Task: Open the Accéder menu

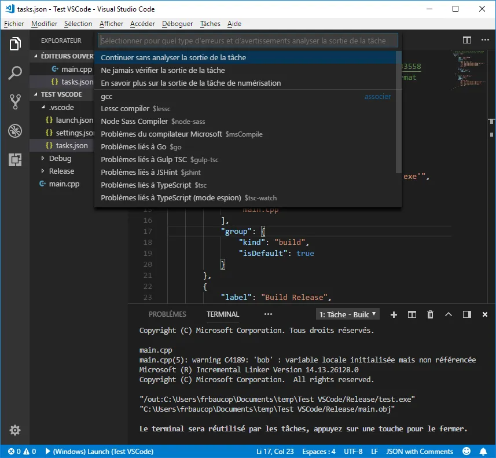Action: coord(142,24)
